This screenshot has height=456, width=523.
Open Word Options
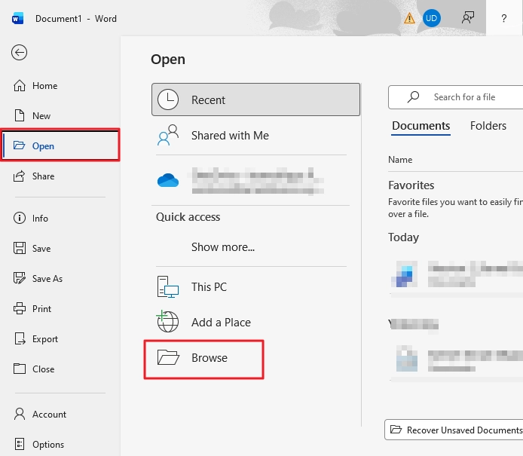60,445
